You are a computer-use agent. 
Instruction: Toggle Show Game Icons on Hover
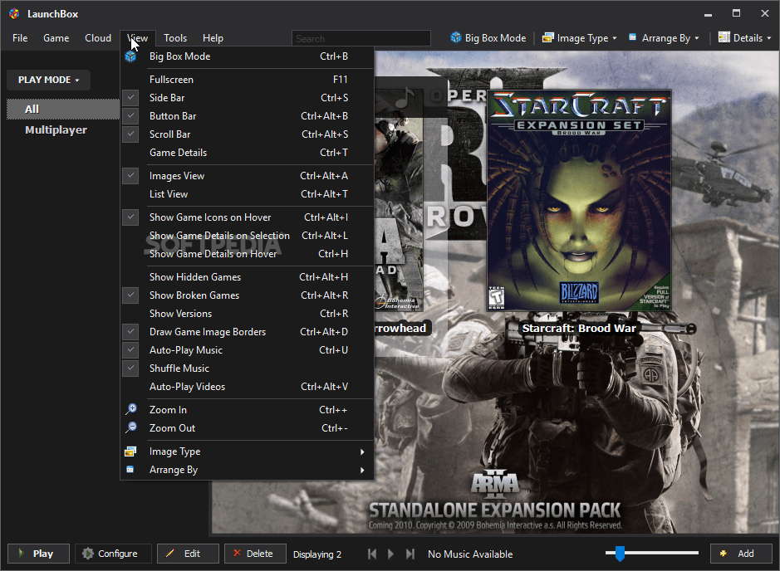tap(130, 217)
